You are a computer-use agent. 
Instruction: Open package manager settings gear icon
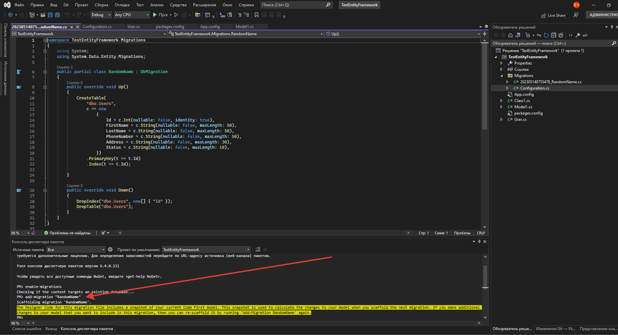110,249
